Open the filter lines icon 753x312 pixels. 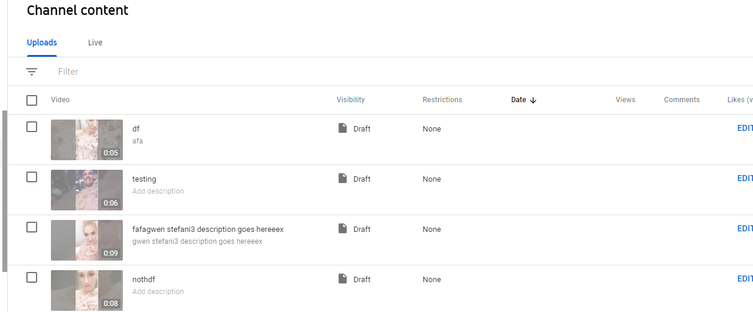coord(32,72)
